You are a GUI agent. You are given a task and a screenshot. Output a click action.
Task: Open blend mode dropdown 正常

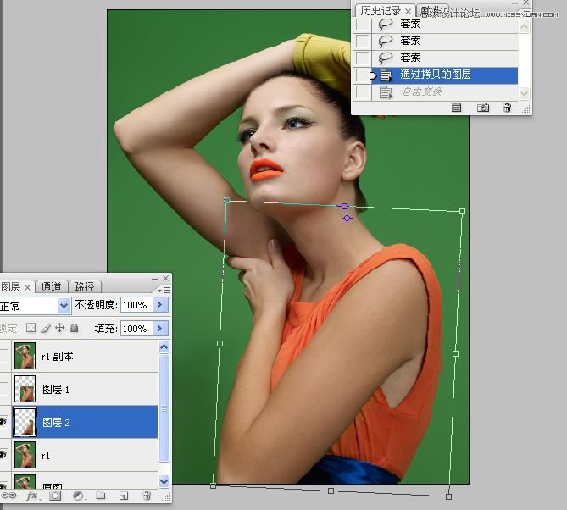[x=35, y=306]
